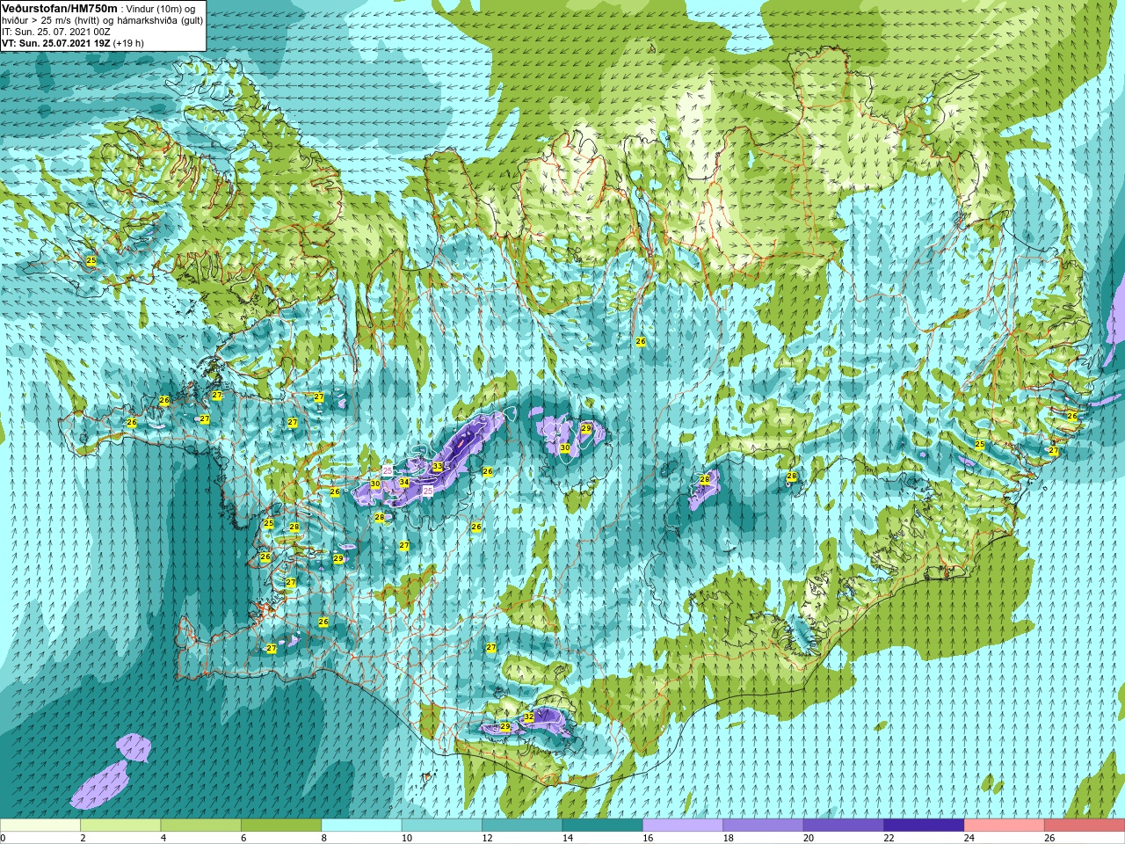The image size is (1125, 844).
Task: Select the 2–4 m/s light green legend swatch
Action: 120,826
